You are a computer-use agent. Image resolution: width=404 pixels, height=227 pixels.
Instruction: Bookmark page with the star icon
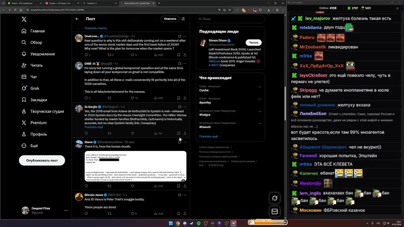point(230,10)
